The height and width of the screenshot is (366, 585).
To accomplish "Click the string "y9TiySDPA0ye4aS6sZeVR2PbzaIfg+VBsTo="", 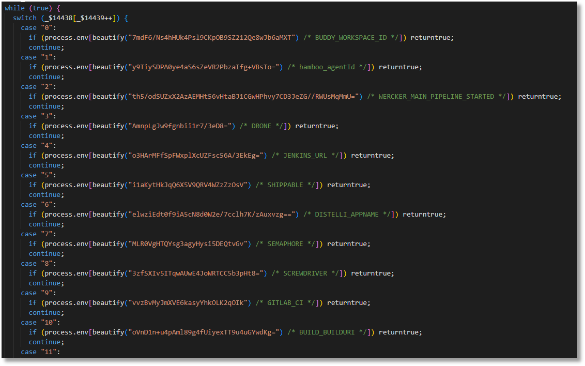I will (x=204, y=67).
